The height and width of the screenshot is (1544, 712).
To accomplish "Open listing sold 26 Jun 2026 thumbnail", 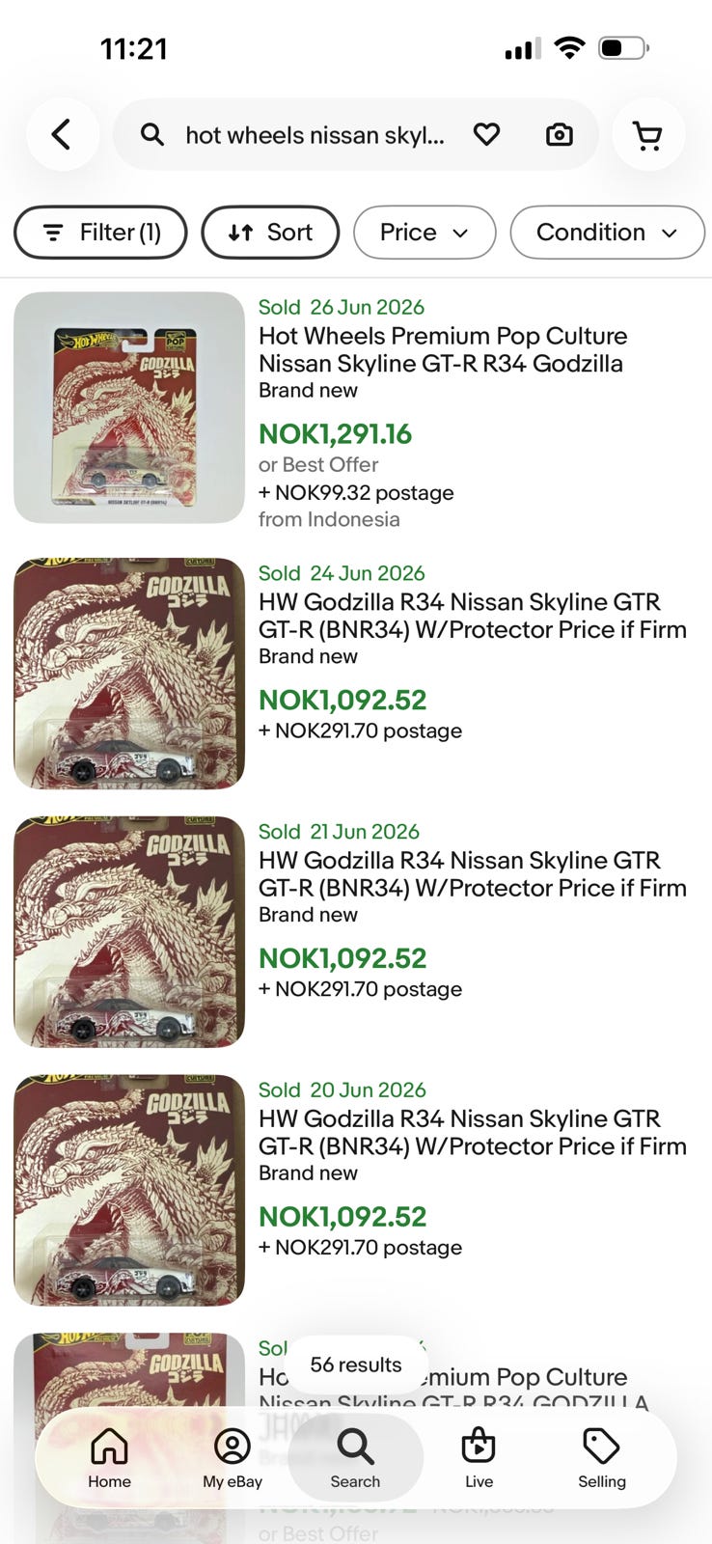I will (x=129, y=407).
